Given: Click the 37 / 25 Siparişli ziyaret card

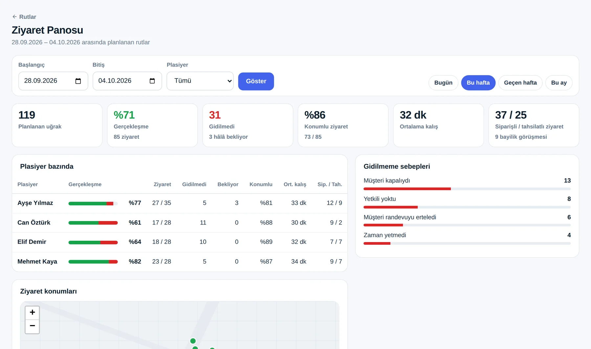Looking at the screenshot, I should pyautogui.click(x=534, y=125).
